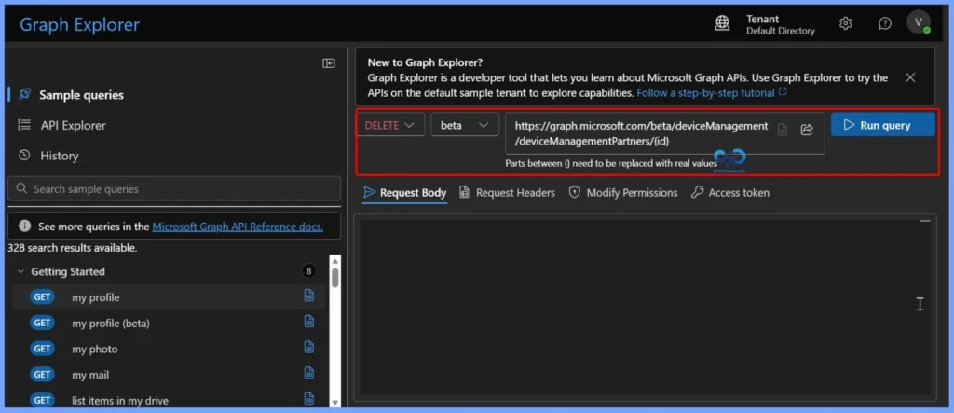Click the scrollbar down arrow in sample list
Image resolution: width=954 pixels, height=413 pixels.
coord(334,402)
